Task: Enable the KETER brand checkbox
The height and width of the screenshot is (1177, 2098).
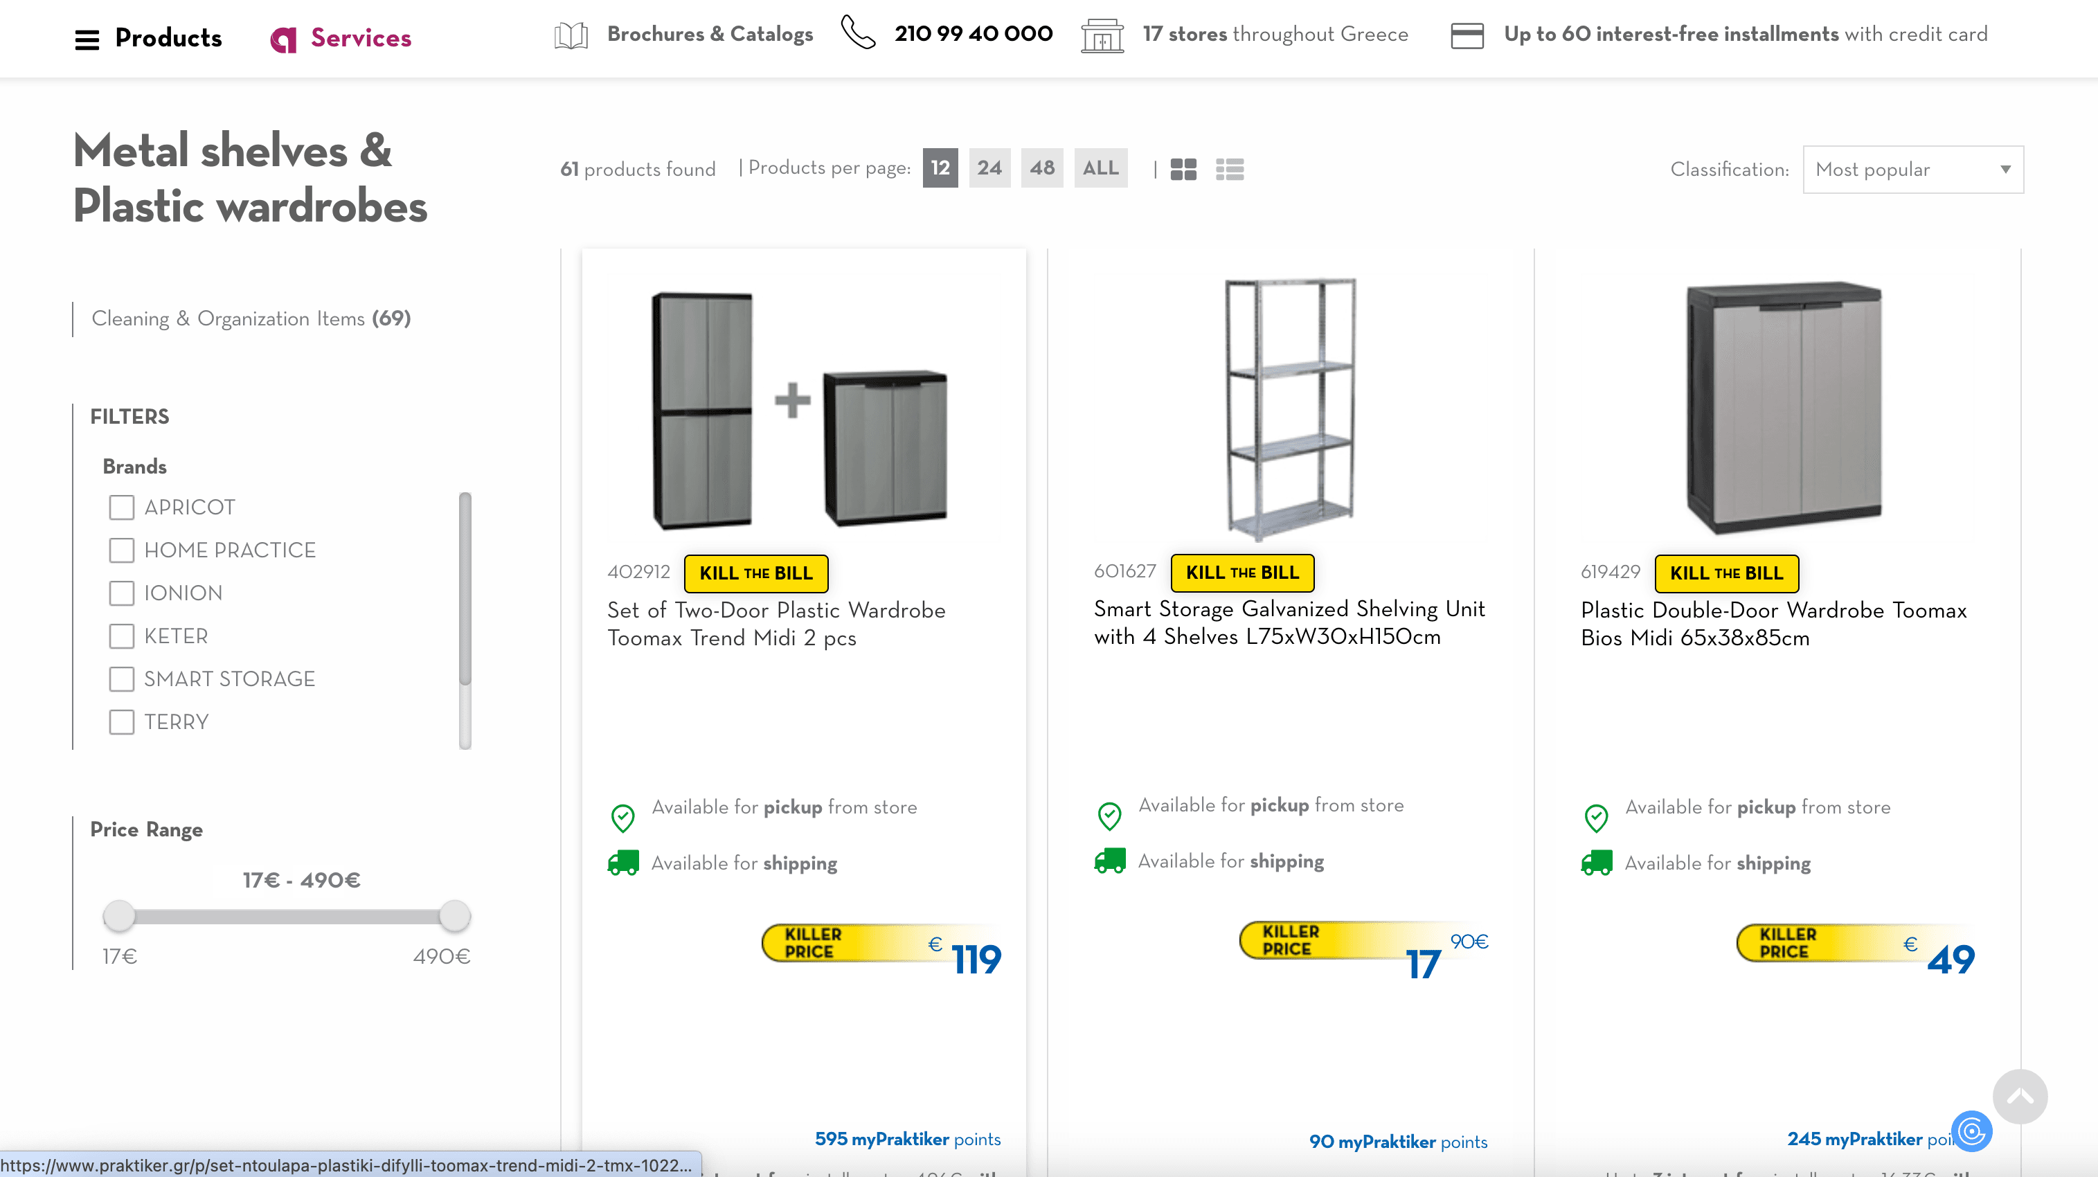Action: coord(121,636)
